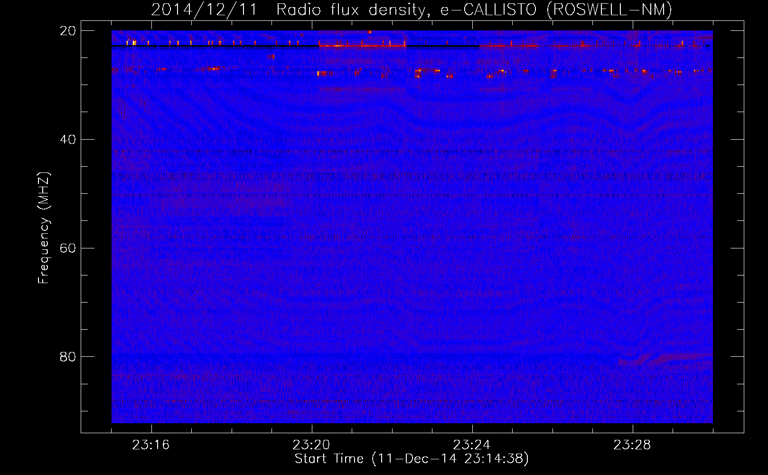The width and height of the screenshot is (768, 475).
Task: Click the 'Start Time (11-Dec-14 23:14:38)' label
Action: pos(412,459)
